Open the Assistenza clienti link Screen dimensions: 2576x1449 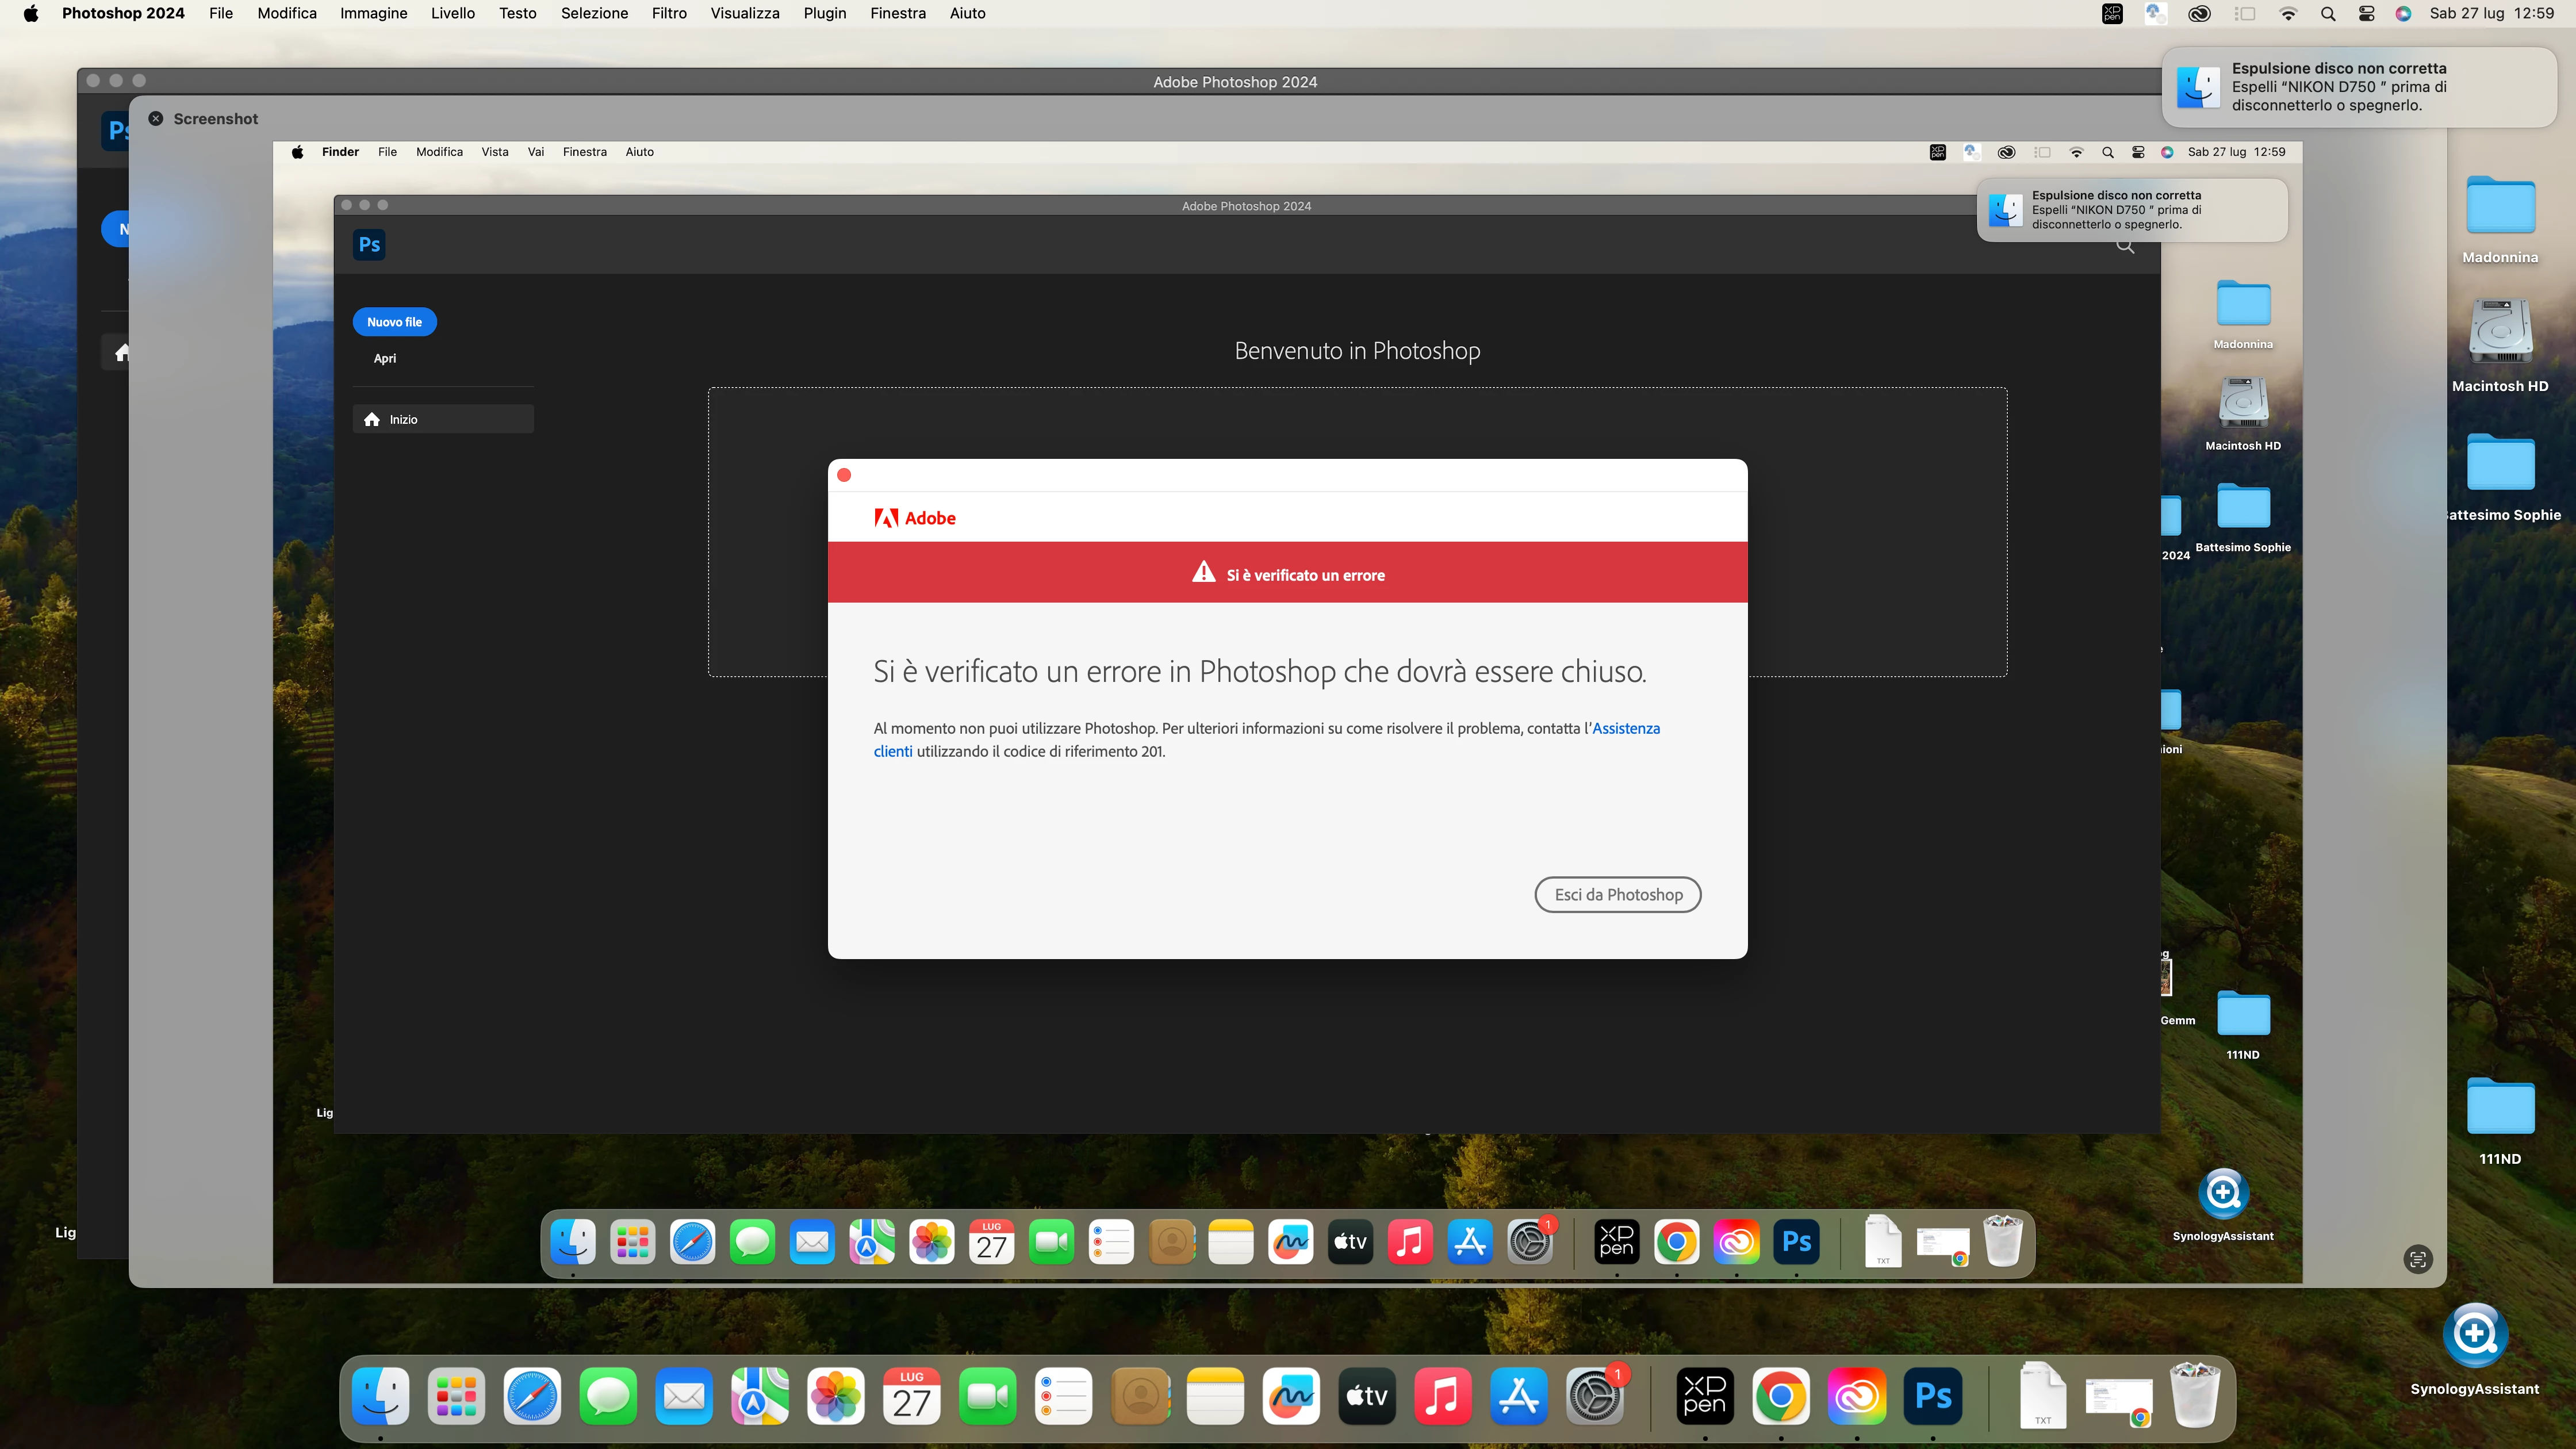click(1625, 728)
